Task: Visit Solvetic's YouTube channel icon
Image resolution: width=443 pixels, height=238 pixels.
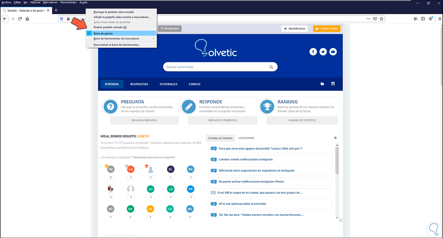Action: 333,52
